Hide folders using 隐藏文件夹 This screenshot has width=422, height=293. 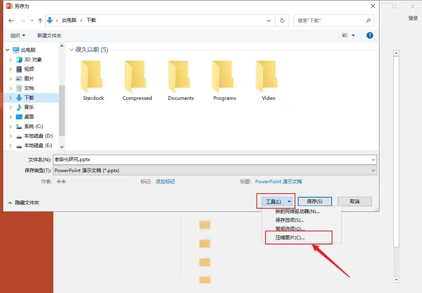point(23,203)
